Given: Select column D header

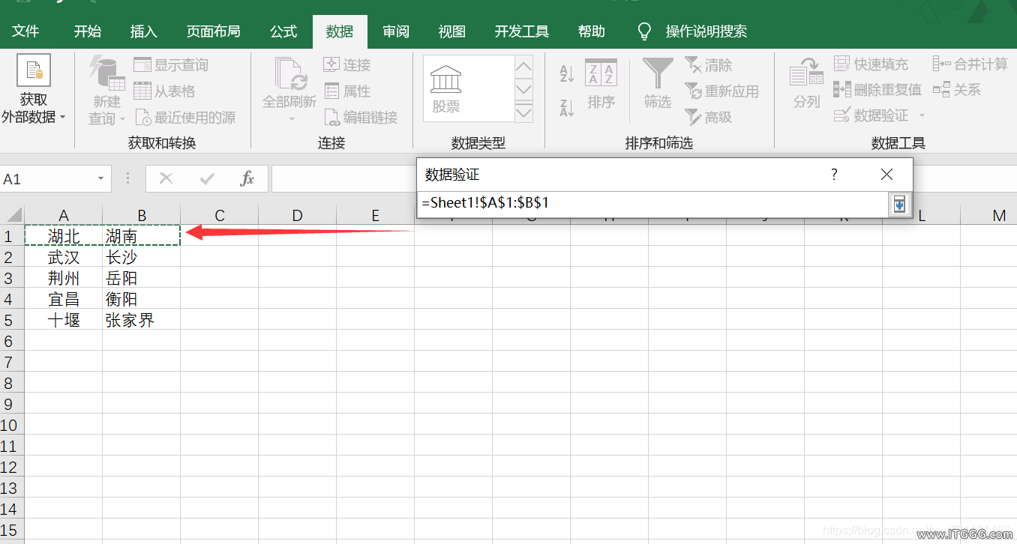Looking at the screenshot, I should 297,216.
